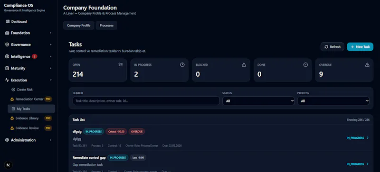Switch to the Processes tab
This screenshot has width=380, height=172.
pos(106,26)
